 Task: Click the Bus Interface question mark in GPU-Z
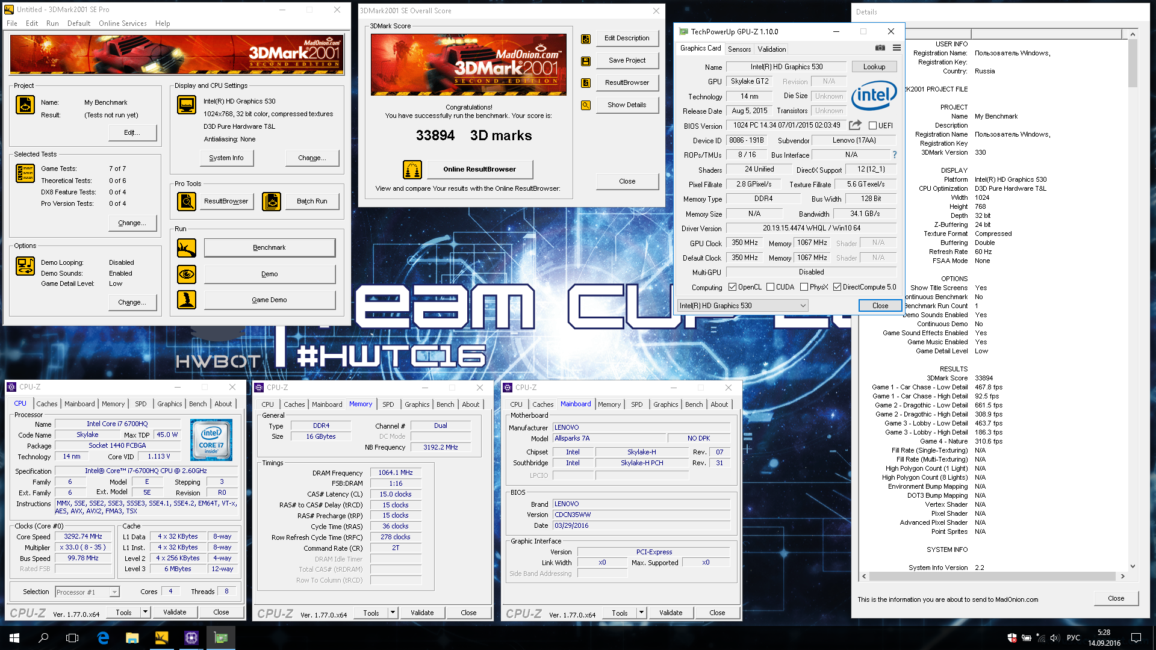[x=895, y=155]
